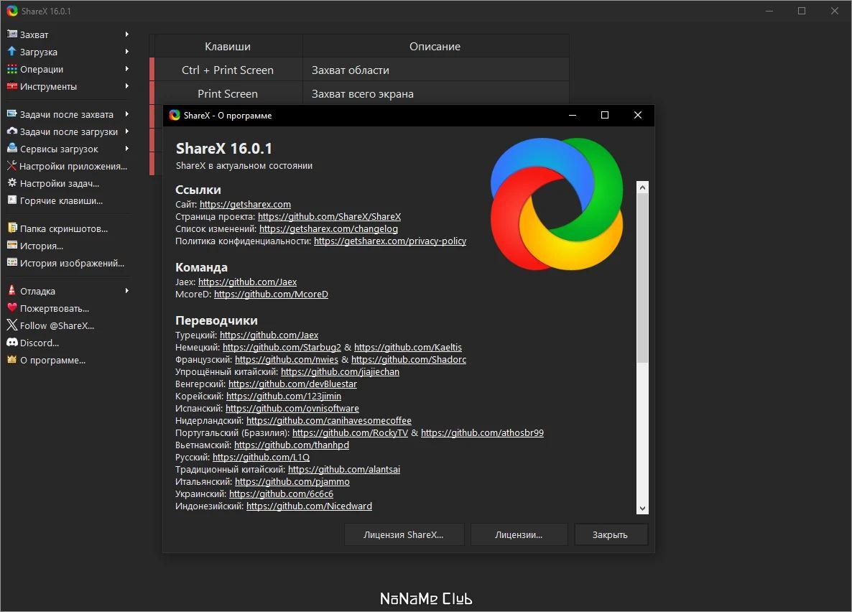Click the Закрыть button
Viewport: 852px width, 612px height.
point(610,535)
